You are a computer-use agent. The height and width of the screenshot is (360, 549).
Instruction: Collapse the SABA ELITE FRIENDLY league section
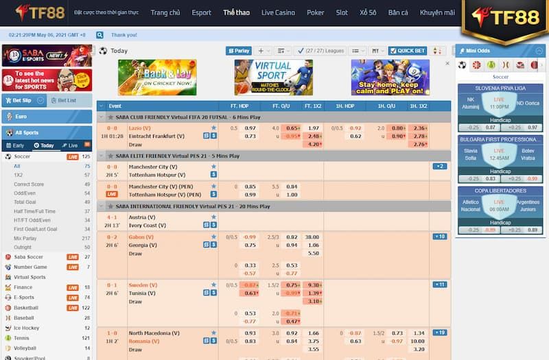coord(101,156)
